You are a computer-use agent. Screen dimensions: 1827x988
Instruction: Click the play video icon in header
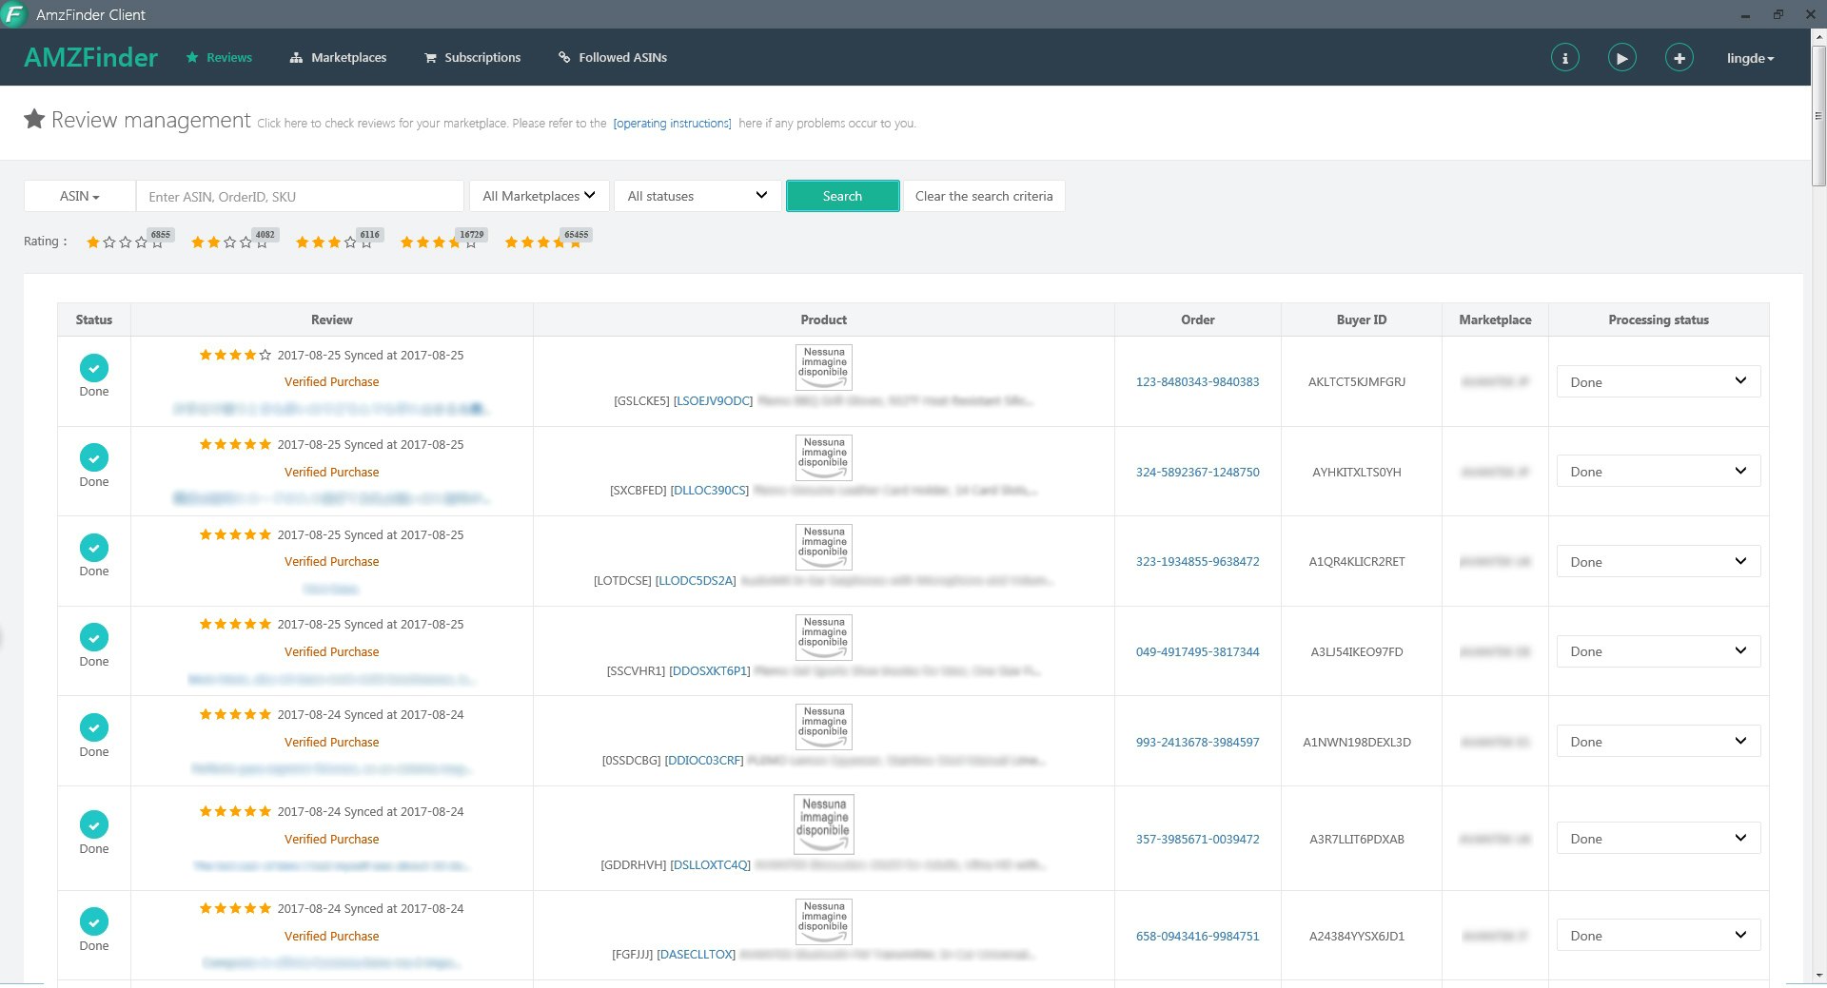pyautogui.click(x=1621, y=58)
